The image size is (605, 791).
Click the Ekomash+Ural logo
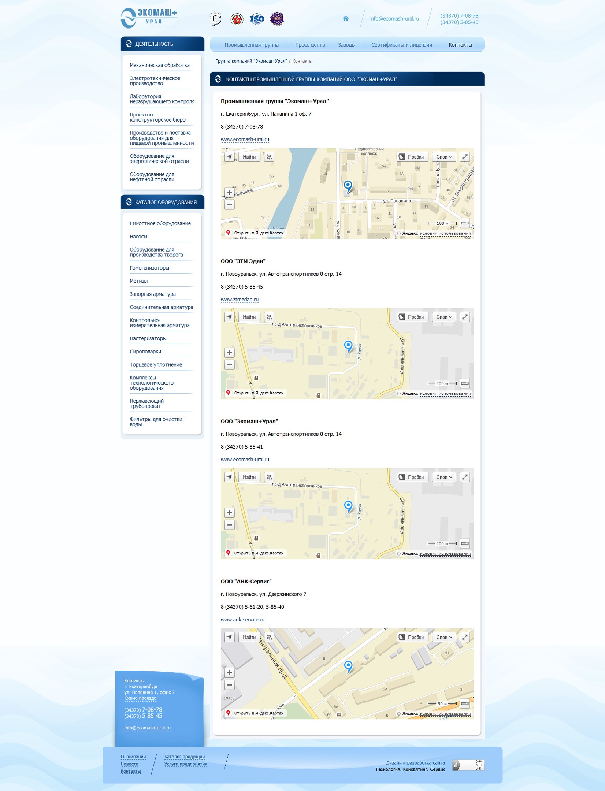(x=149, y=18)
